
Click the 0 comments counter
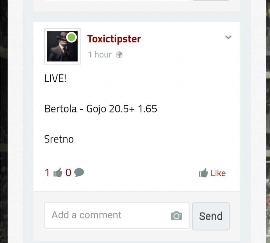[x=68, y=173]
